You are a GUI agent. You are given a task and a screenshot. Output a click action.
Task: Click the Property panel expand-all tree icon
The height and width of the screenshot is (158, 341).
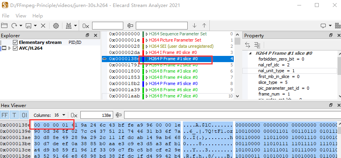tap(257, 44)
